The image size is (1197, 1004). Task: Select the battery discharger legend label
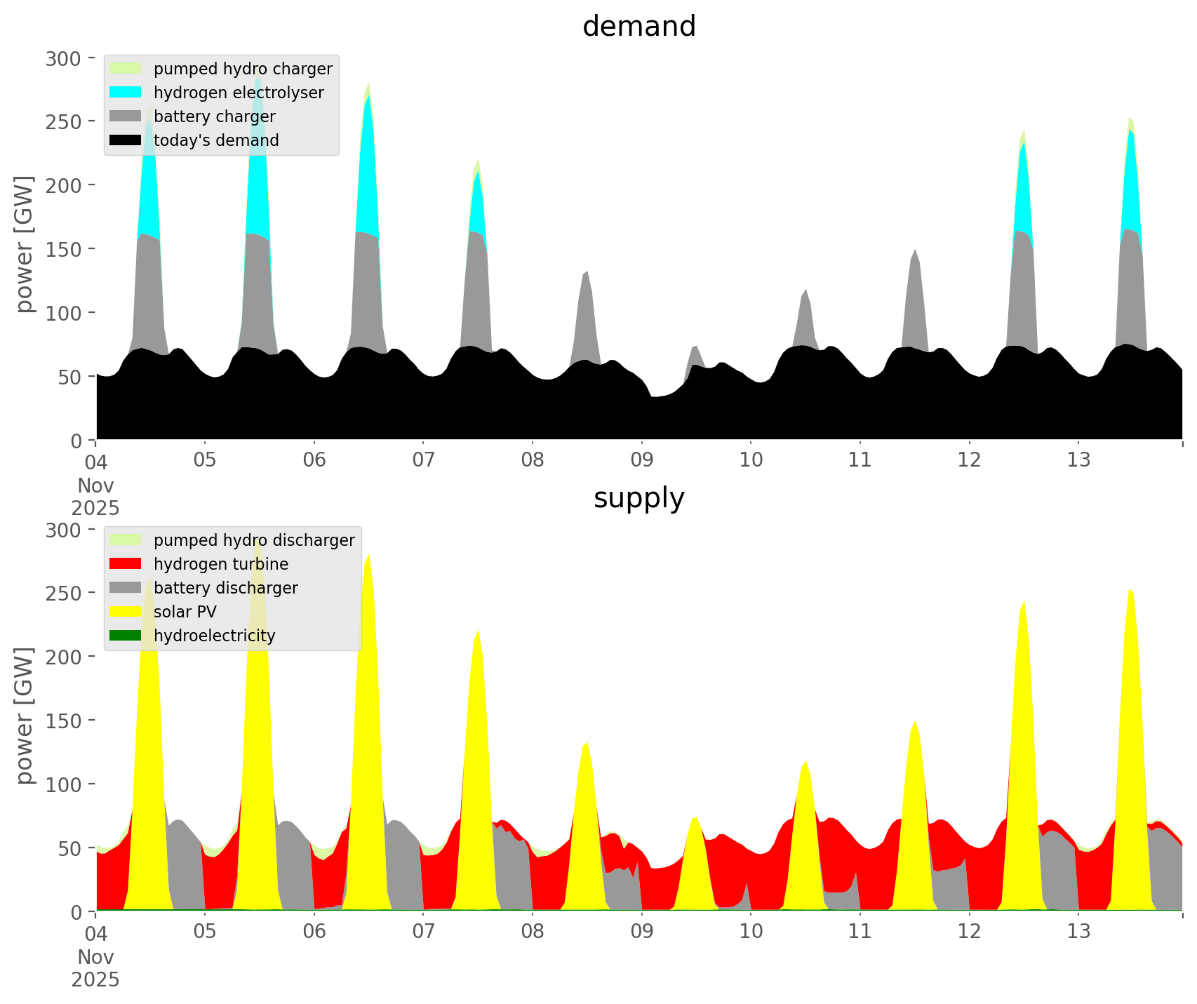pyautogui.click(x=226, y=588)
